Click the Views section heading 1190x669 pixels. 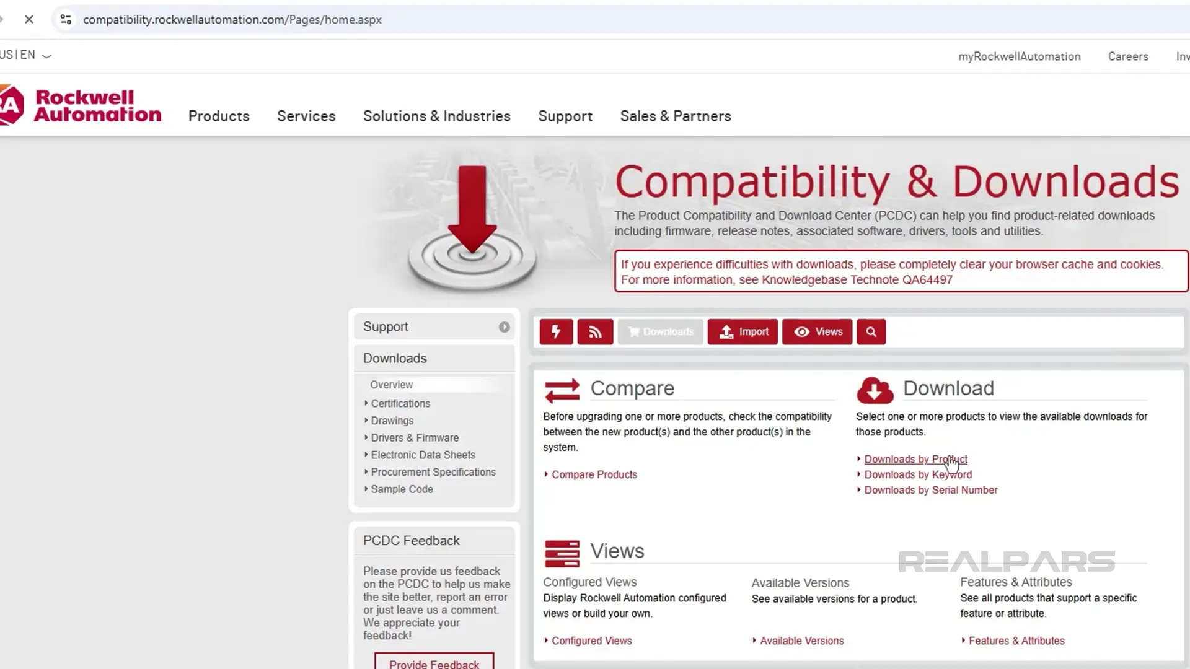617,551
